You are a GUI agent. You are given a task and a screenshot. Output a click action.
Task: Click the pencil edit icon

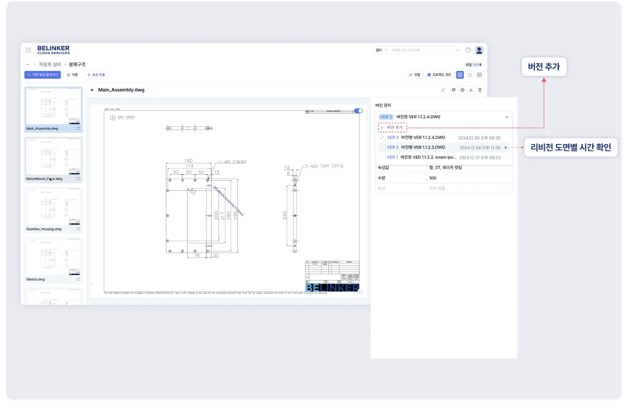point(443,90)
